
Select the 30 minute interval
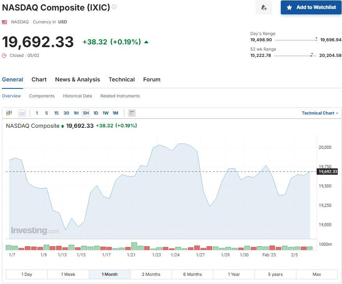coord(66,113)
